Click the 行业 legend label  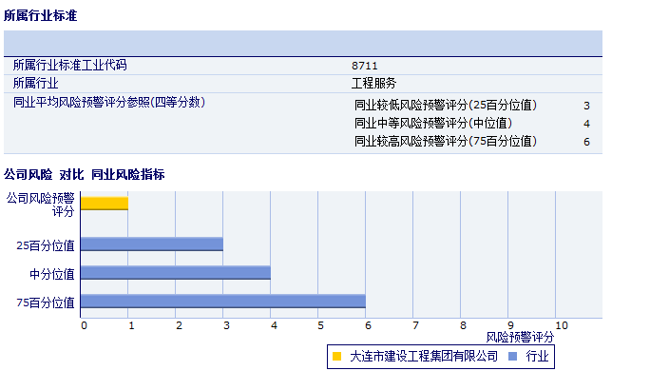(537, 356)
